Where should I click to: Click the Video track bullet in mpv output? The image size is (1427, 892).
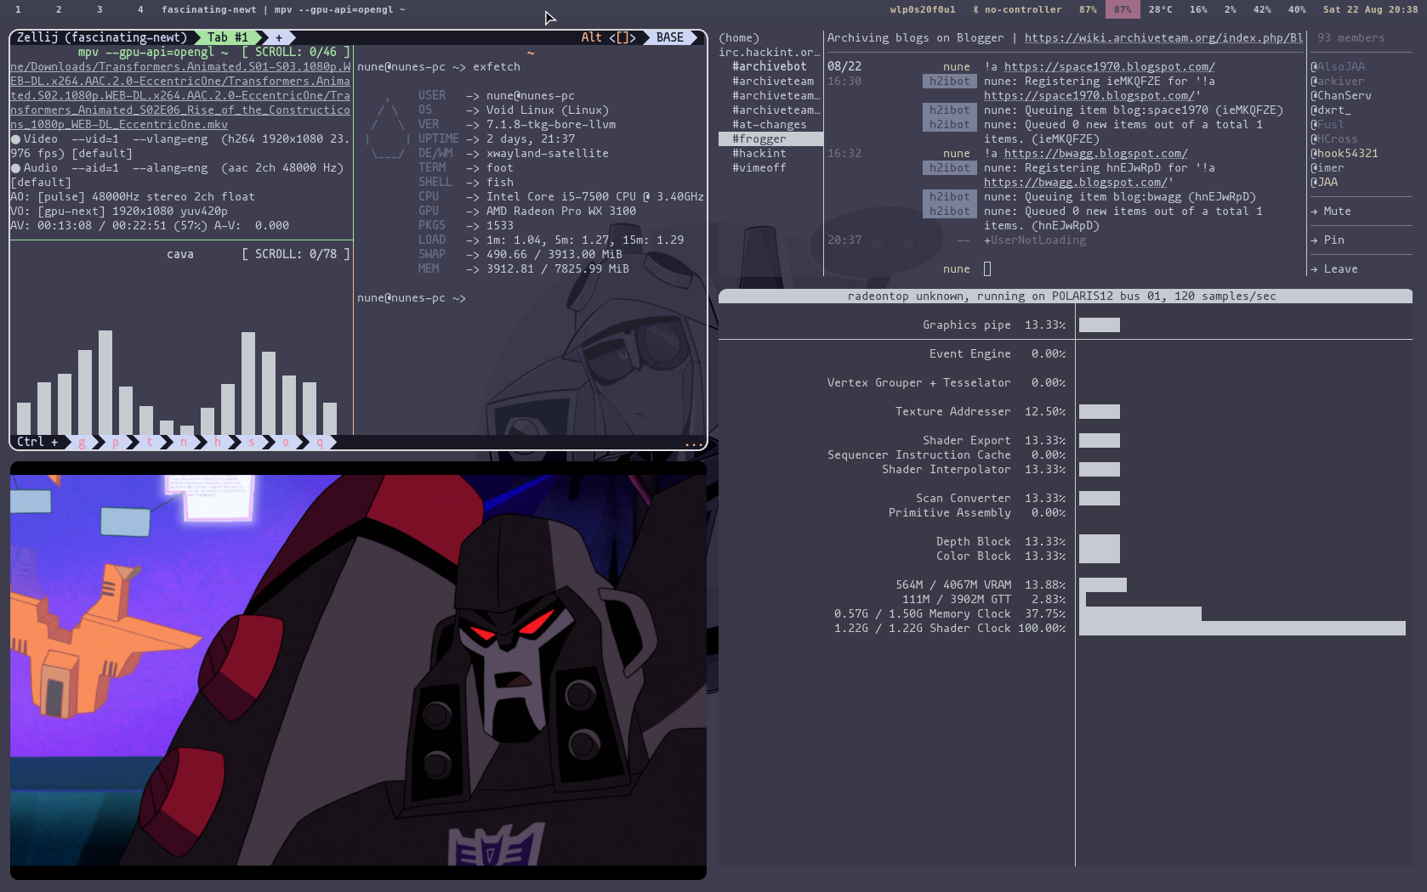click(x=15, y=139)
